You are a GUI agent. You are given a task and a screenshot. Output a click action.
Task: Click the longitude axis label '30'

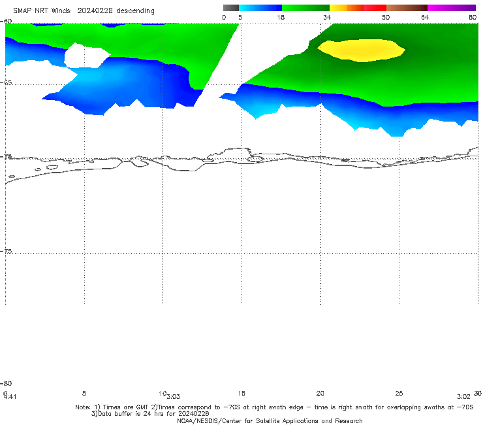[478, 393]
